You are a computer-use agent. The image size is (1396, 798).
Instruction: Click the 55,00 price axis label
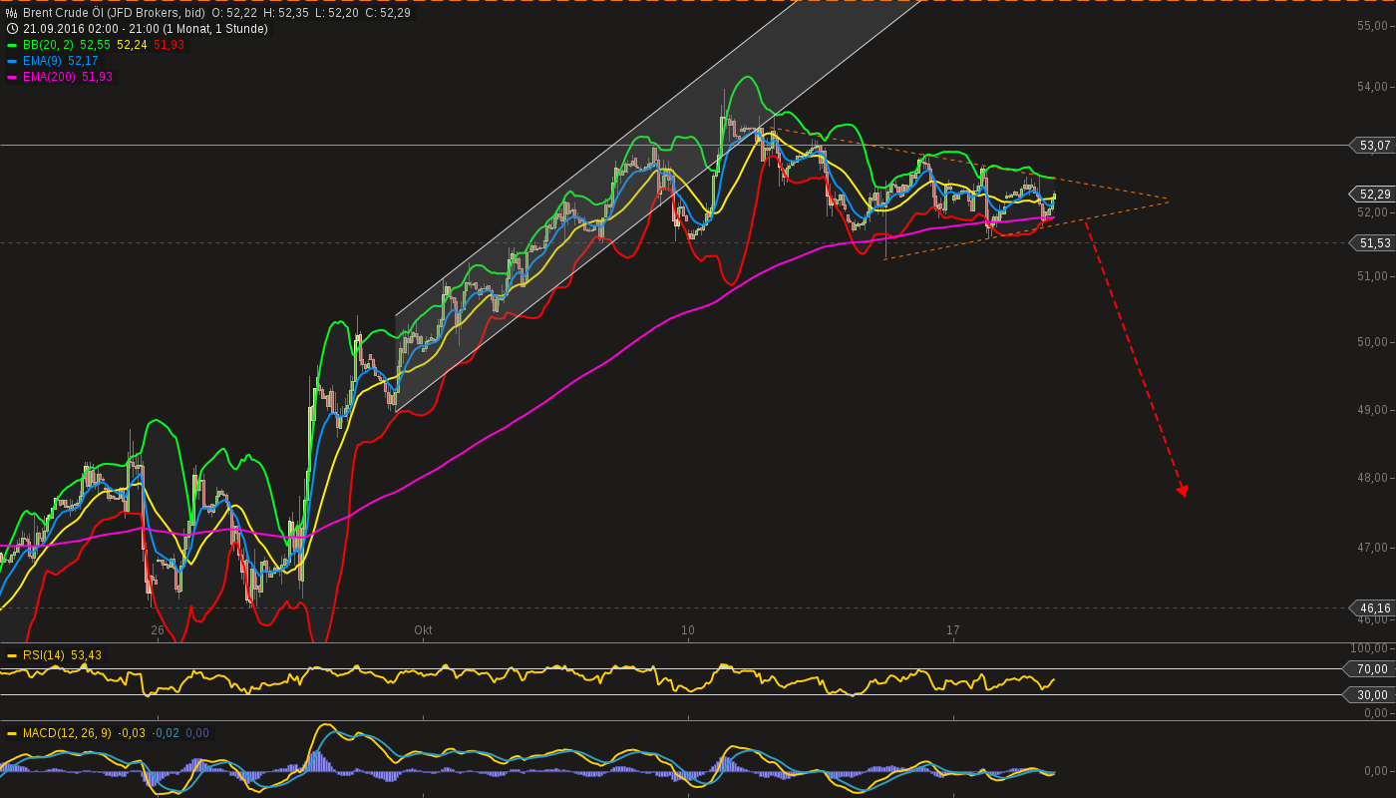(x=1374, y=25)
